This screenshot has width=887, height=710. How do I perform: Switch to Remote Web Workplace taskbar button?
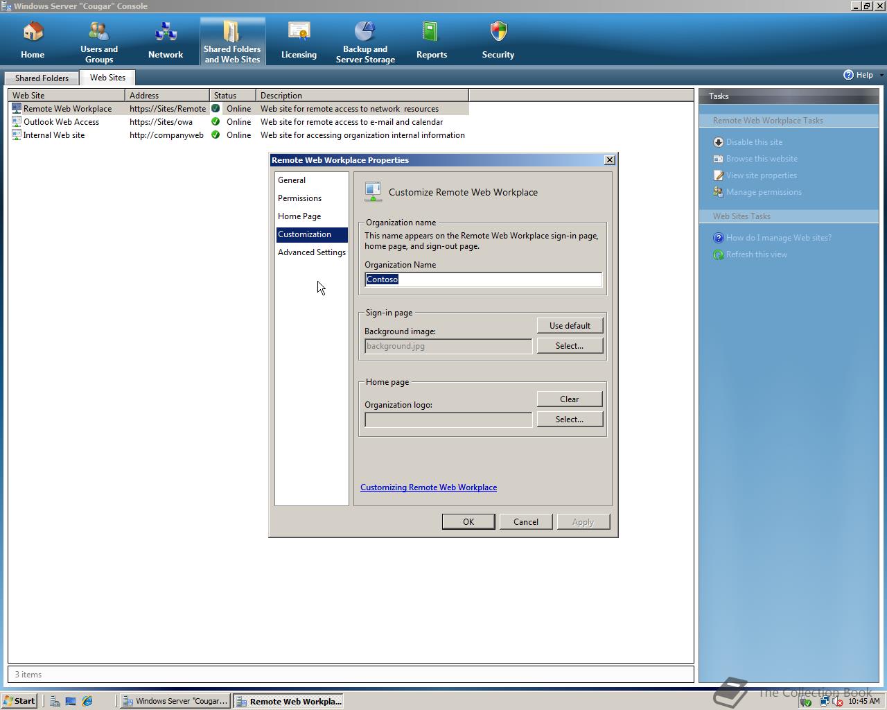click(x=288, y=701)
